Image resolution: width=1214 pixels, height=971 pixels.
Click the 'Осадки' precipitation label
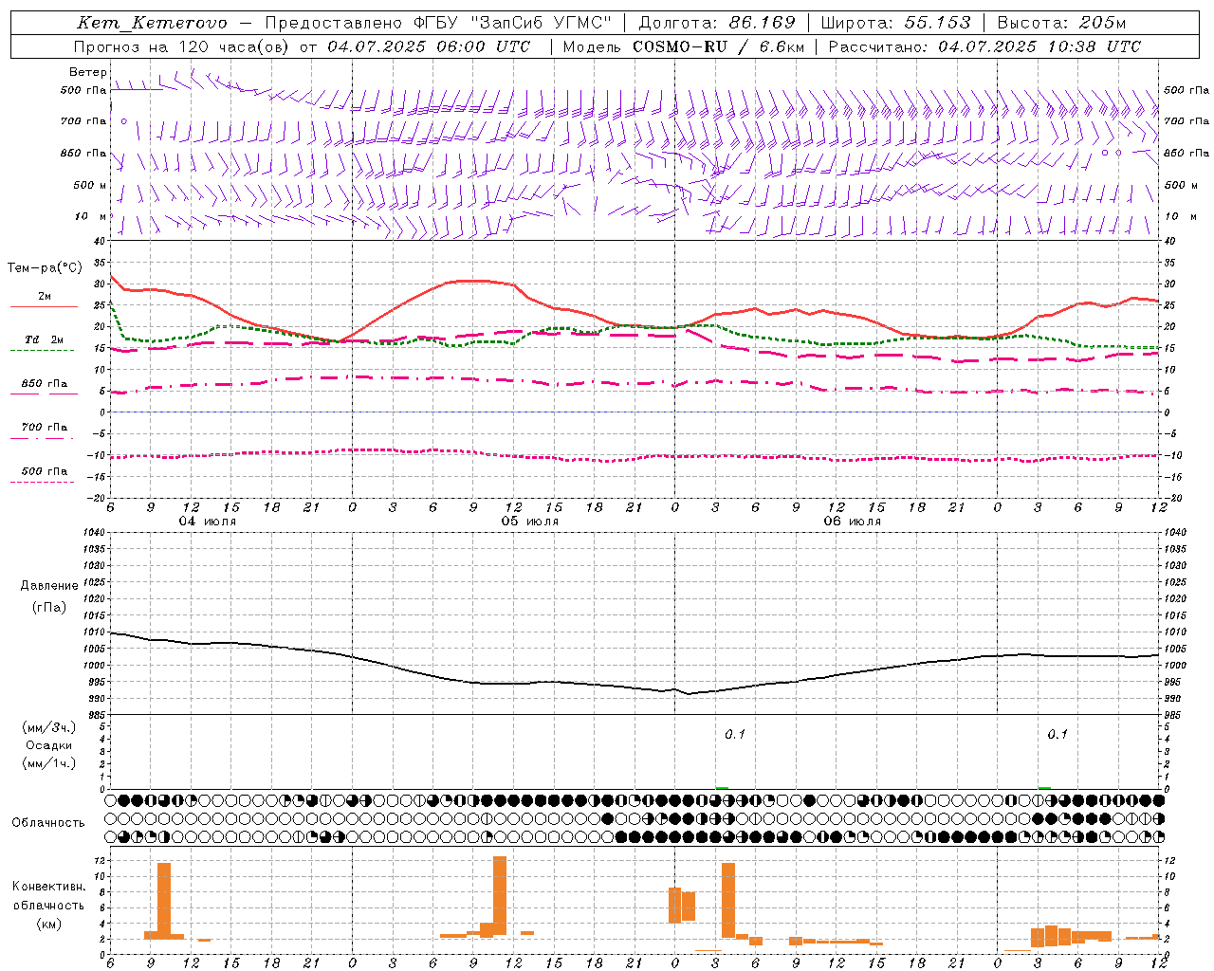[49, 745]
